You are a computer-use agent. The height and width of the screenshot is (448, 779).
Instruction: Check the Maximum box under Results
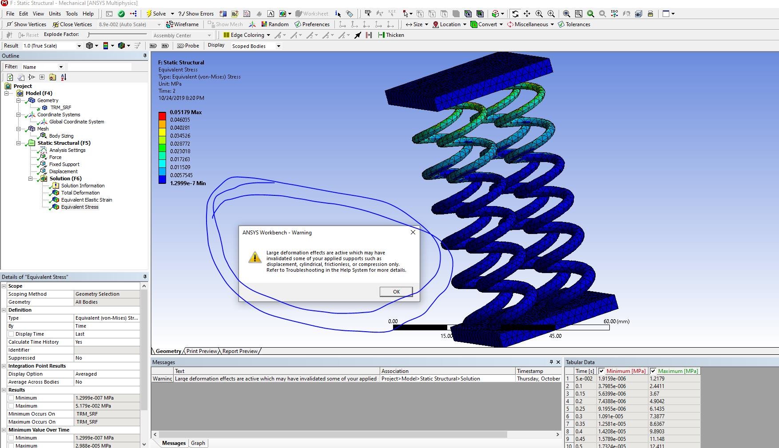(11, 406)
